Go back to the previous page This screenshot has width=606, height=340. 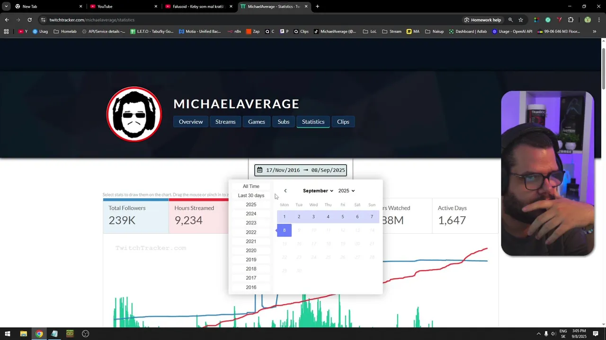7,20
